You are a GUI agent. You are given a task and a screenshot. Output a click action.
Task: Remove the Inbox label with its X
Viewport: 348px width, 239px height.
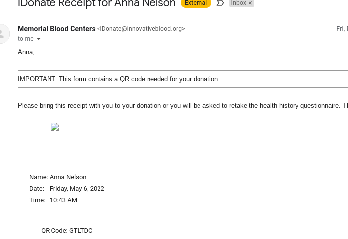[x=250, y=3]
